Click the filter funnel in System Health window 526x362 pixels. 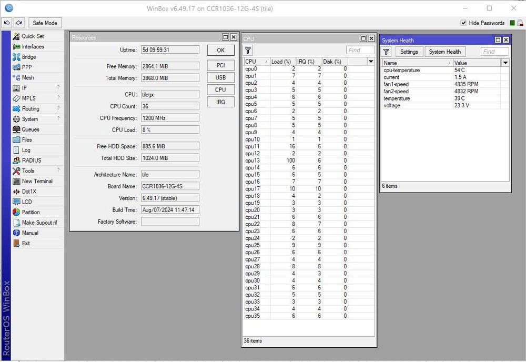coord(386,52)
